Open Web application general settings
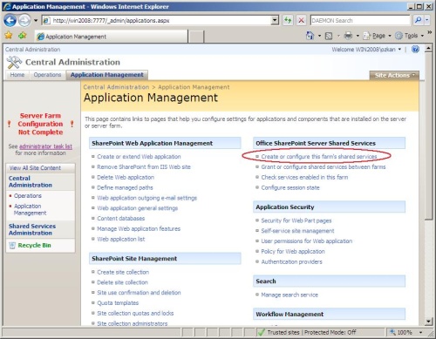This screenshot has width=436, height=339. pyautogui.click(x=137, y=208)
